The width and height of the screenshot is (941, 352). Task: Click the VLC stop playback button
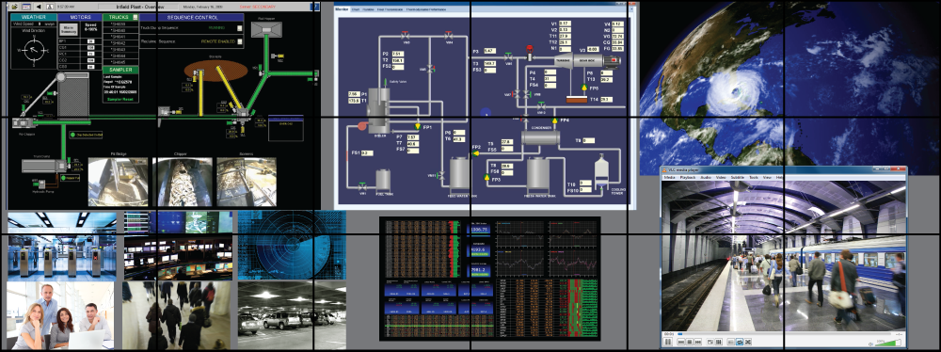click(x=690, y=342)
